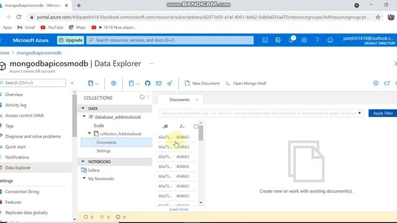Screen dimensions: 397x223
Task: Collapse the NOTEBOOKS section
Action: [83, 161]
